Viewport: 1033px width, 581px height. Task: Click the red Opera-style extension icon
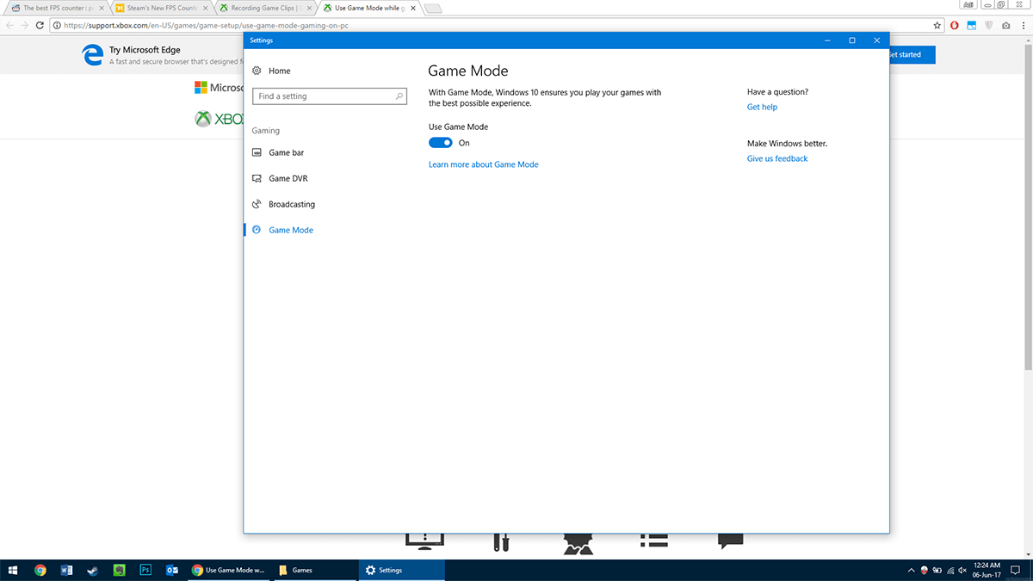pos(955,26)
